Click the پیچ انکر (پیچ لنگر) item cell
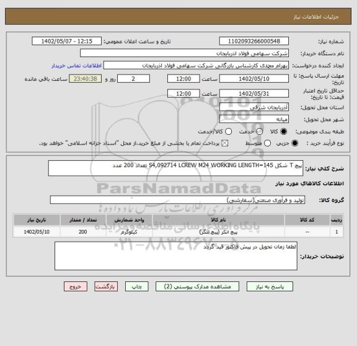This screenshot has height=346, width=357. [218, 232]
